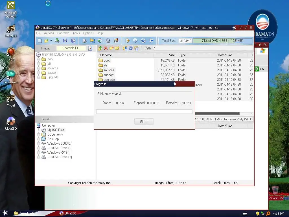
Task: Open the Bootable menu
Action: coord(63,33)
